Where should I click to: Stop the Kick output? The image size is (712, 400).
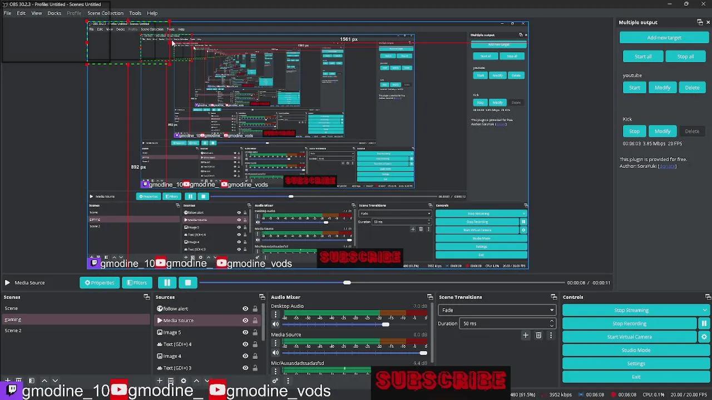635,131
